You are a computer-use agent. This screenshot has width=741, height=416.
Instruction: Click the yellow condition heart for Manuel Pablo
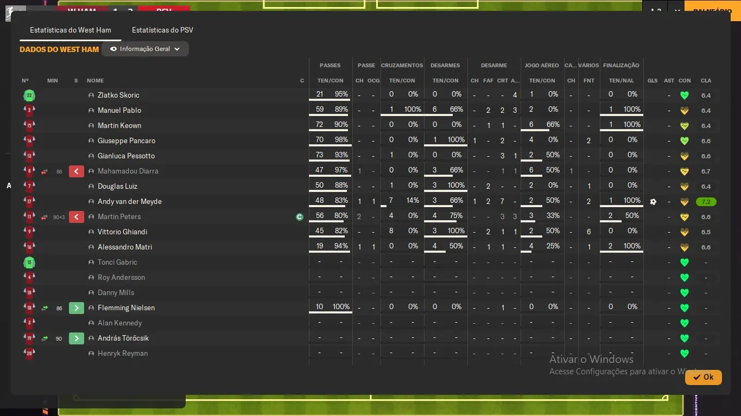point(685,111)
